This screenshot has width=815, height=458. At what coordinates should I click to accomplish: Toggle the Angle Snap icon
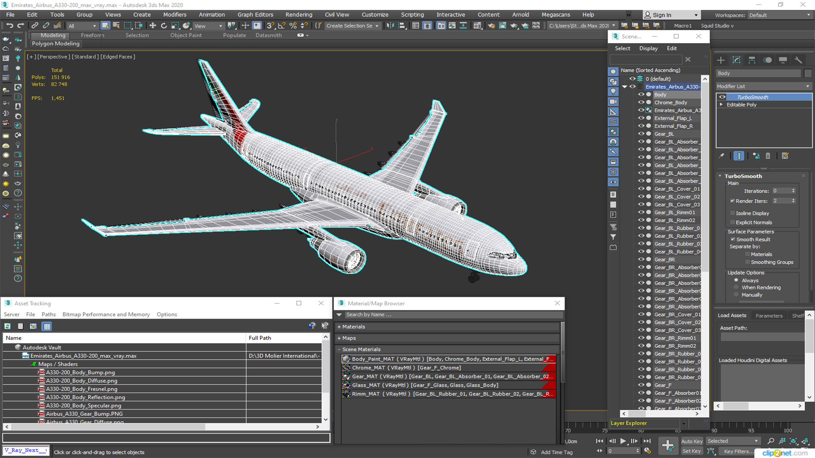[281, 25]
